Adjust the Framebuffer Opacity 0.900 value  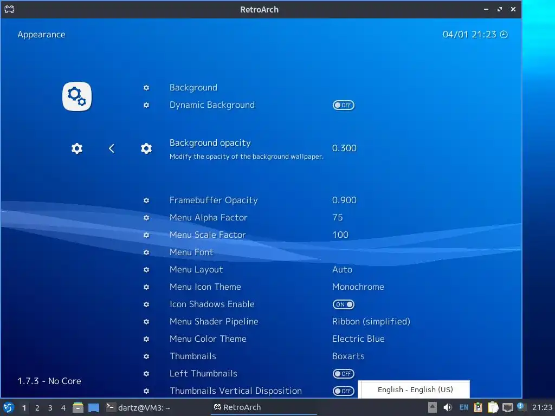344,200
